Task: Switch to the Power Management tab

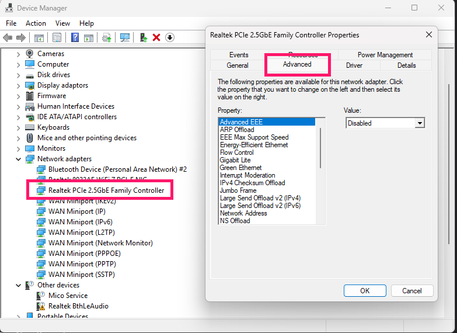Action: click(385, 55)
